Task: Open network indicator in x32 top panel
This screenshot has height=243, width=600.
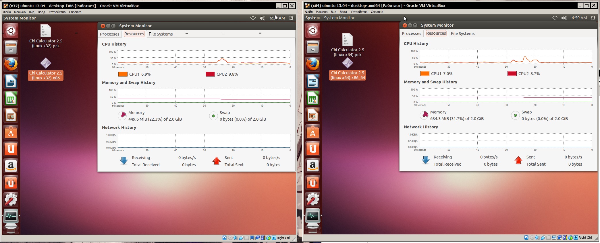Action: click(253, 18)
